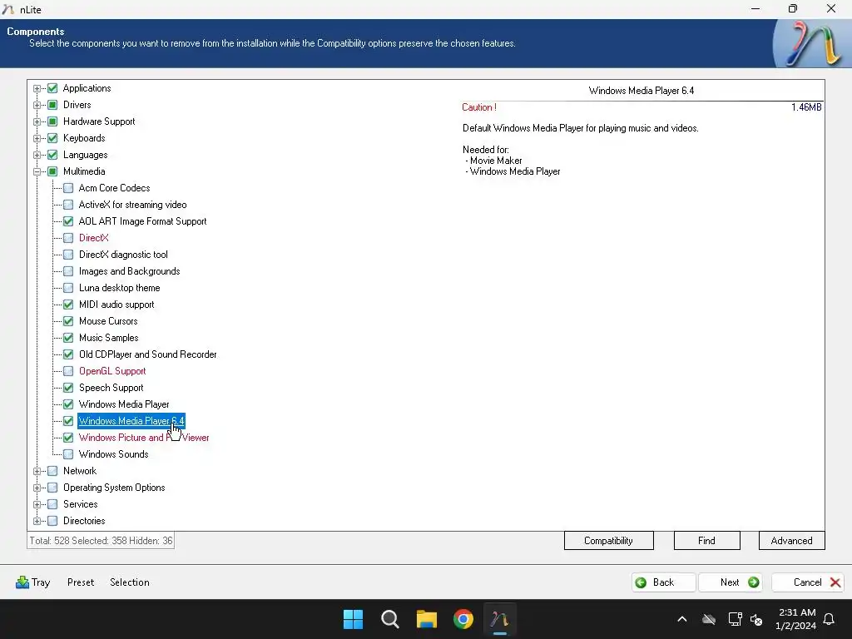Collapse the Multimedia tree node
The height and width of the screenshot is (639, 852).
click(37, 171)
